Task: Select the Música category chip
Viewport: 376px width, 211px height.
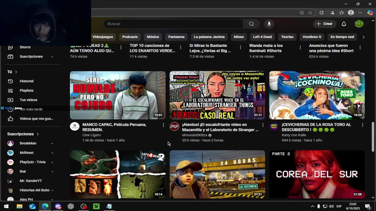Action: [x=153, y=37]
